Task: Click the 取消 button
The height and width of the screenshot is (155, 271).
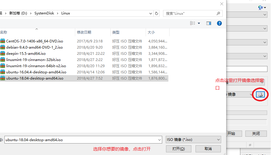Action: 208,149
